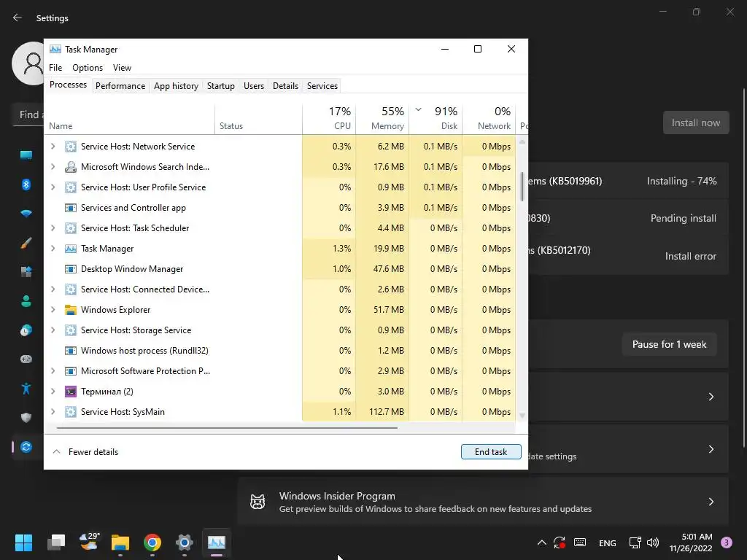This screenshot has height=560, width=747.
Task: Open Bluetooth & devices in Settings sidebar
Action: 26,184
